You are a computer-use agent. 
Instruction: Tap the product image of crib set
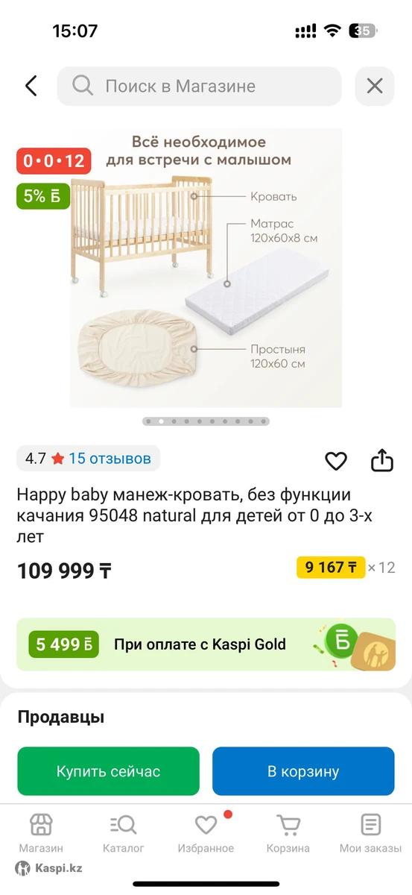point(206,268)
